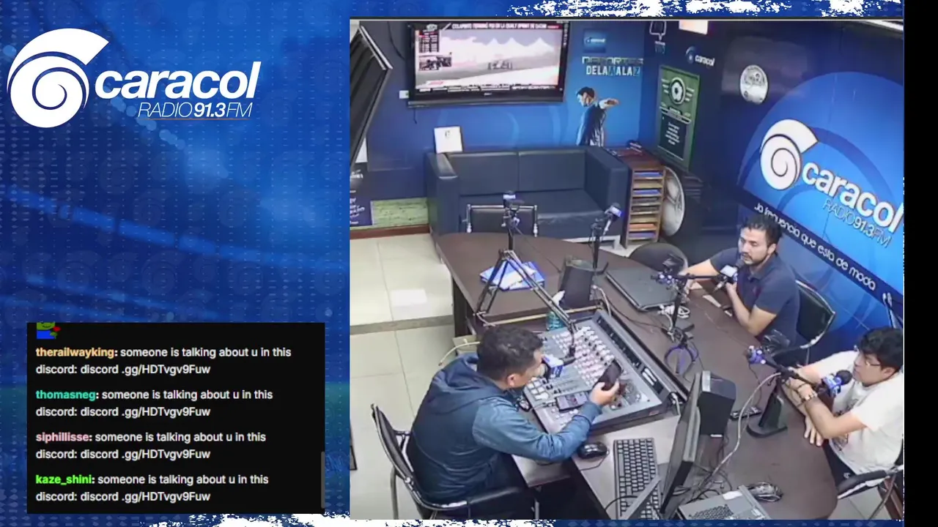Click the studio webcam video feed
Image resolution: width=938 pixels, height=527 pixels.
tap(627, 269)
